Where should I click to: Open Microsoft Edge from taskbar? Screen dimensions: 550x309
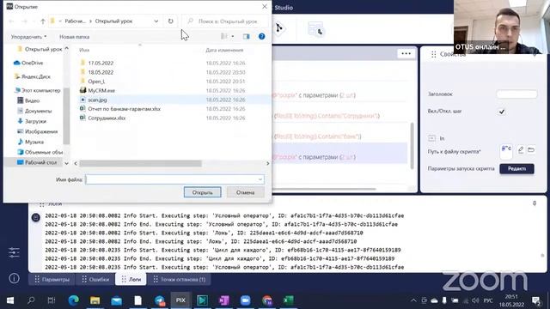pyautogui.click(x=73, y=300)
